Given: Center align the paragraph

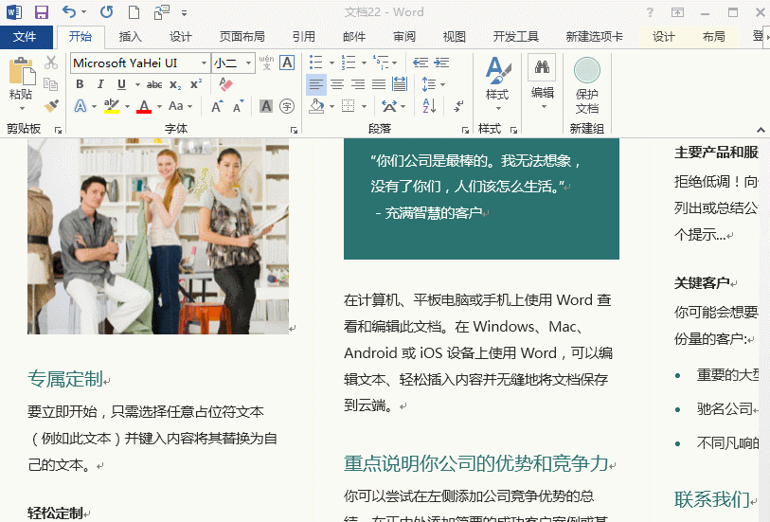Looking at the screenshot, I should click(337, 84).
